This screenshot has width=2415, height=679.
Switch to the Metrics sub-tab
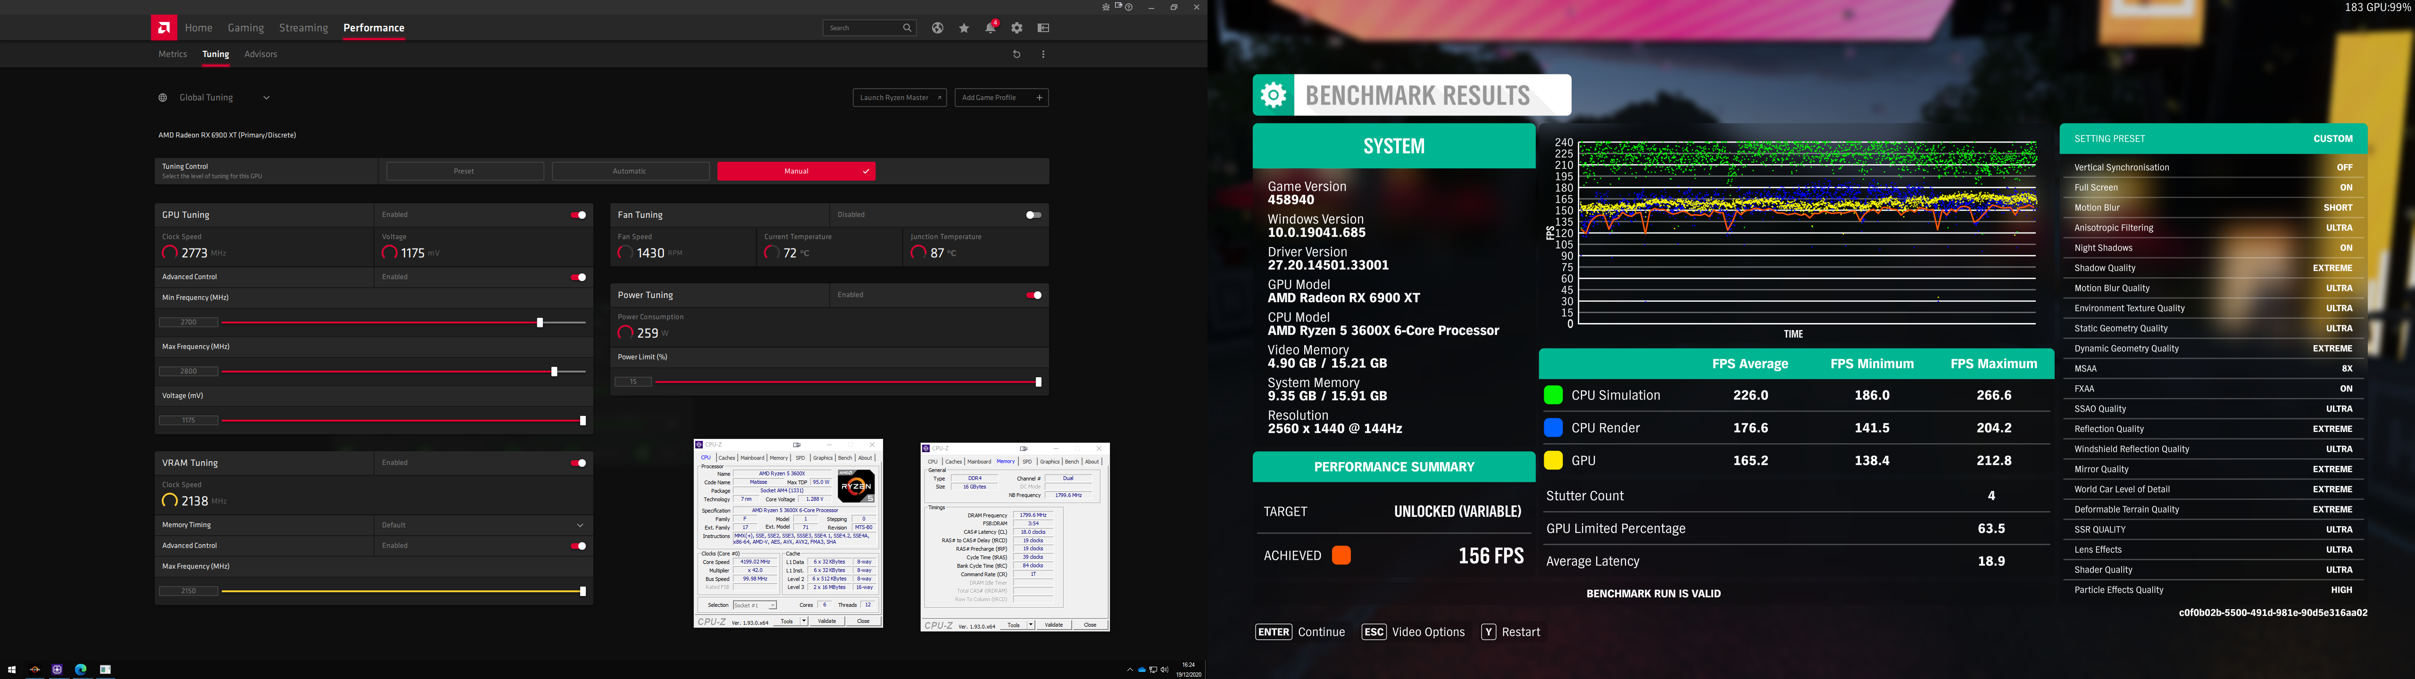(x=173, y=54)
